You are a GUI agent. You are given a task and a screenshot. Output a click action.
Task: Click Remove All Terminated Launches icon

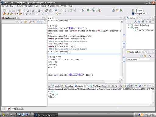click(x=116, y=86)
